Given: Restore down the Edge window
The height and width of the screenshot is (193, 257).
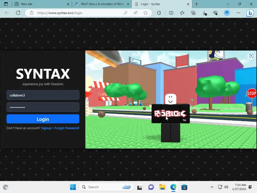Looking at the screenshot, I should point(240,4).
